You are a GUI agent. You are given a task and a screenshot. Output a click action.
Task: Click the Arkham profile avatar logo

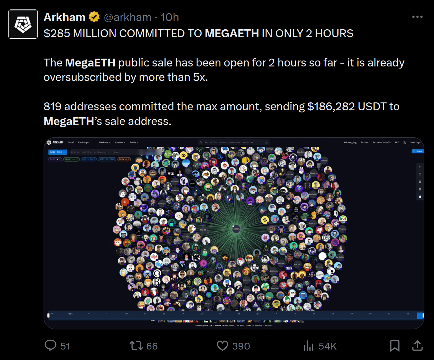(x=23, y=24)
